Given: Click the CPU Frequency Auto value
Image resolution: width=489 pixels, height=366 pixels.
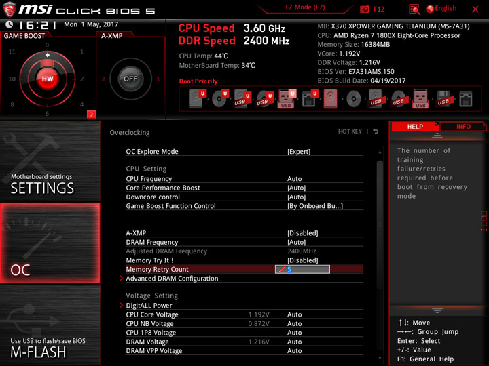Looking at the screenshot, I should [294, 179].
